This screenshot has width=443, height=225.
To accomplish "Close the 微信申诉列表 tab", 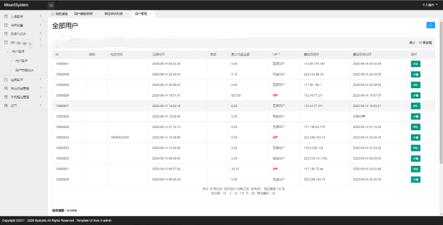I will pos(127,14).
